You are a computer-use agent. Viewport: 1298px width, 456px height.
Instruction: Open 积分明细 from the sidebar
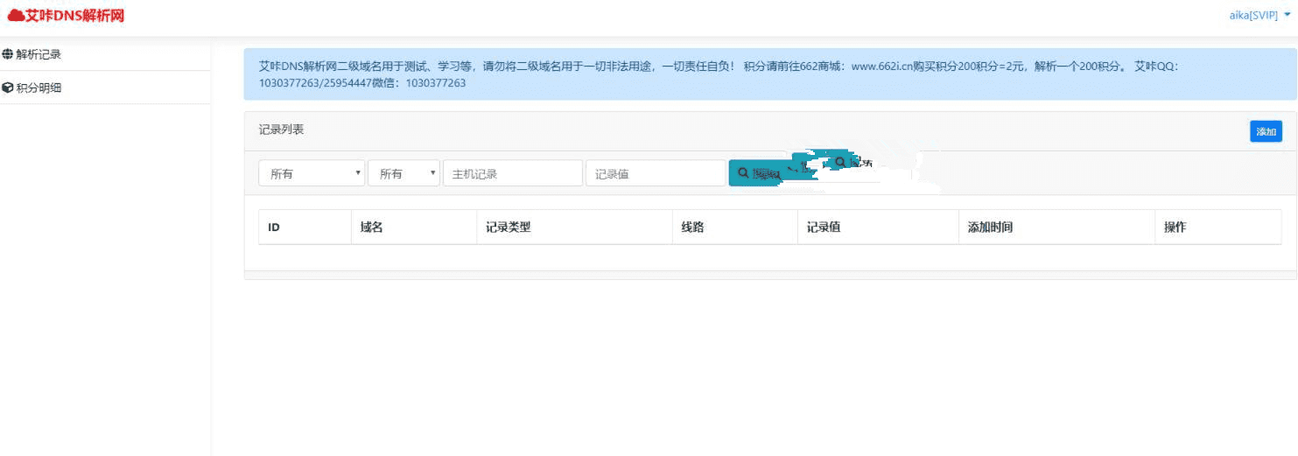point(39,88)
